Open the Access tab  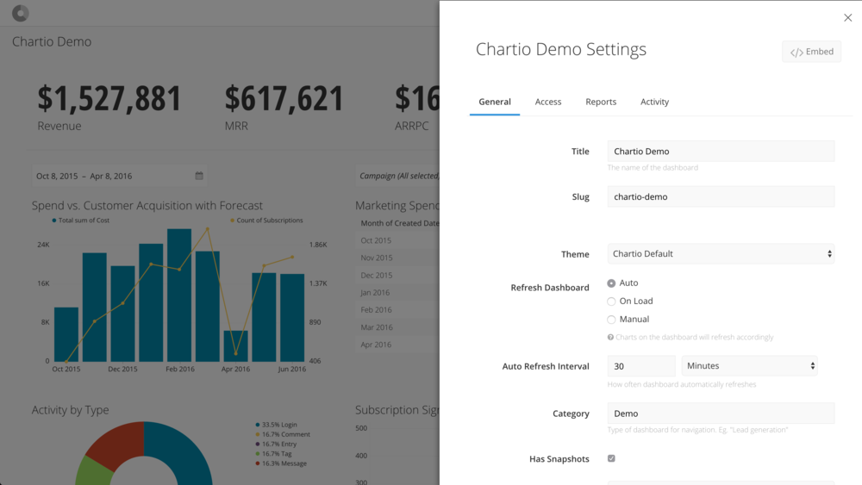[x=548, y=102]
